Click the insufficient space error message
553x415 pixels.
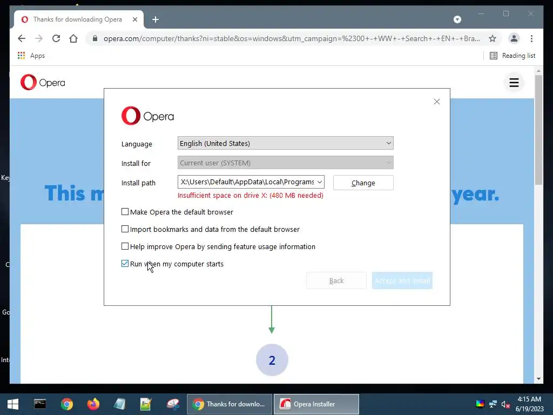click(251, 196)
